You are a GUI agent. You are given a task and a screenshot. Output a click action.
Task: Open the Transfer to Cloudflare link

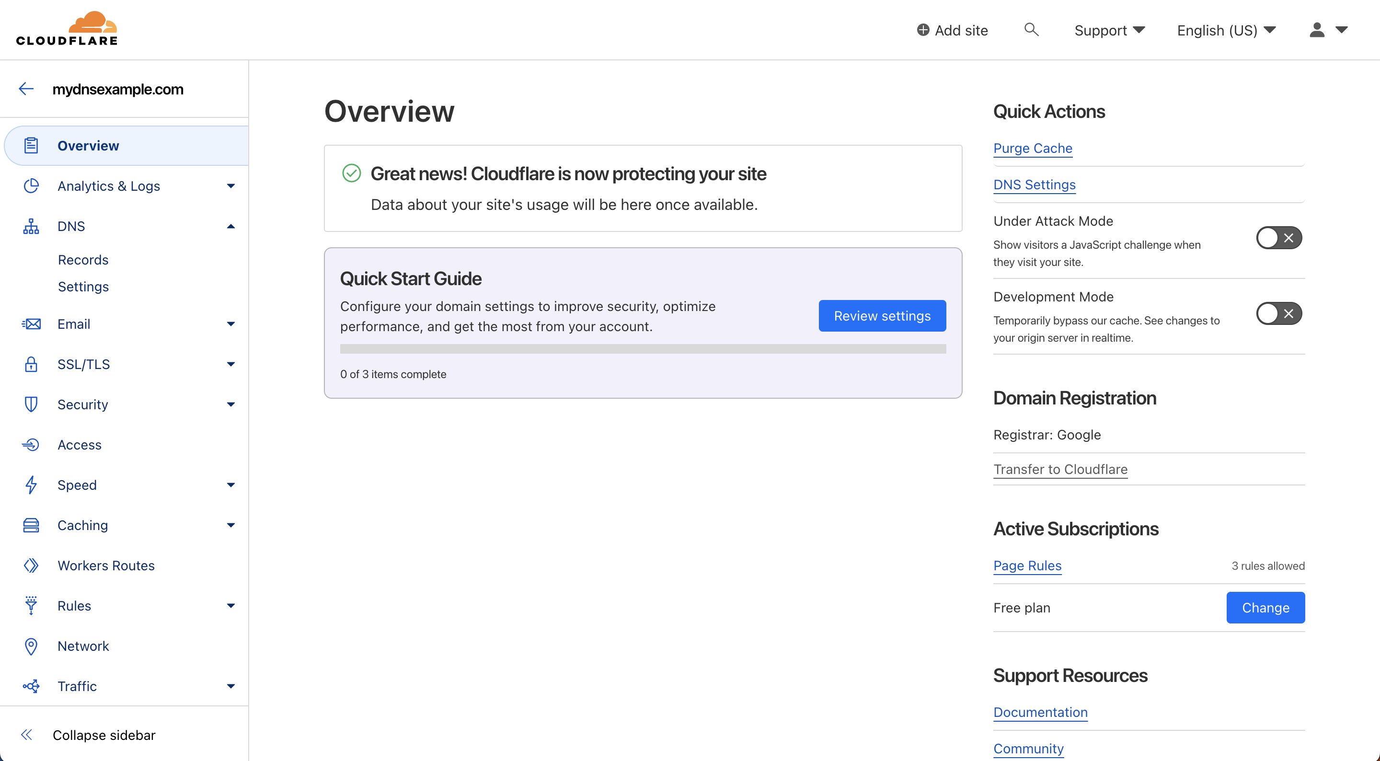tap(1060, 470)
